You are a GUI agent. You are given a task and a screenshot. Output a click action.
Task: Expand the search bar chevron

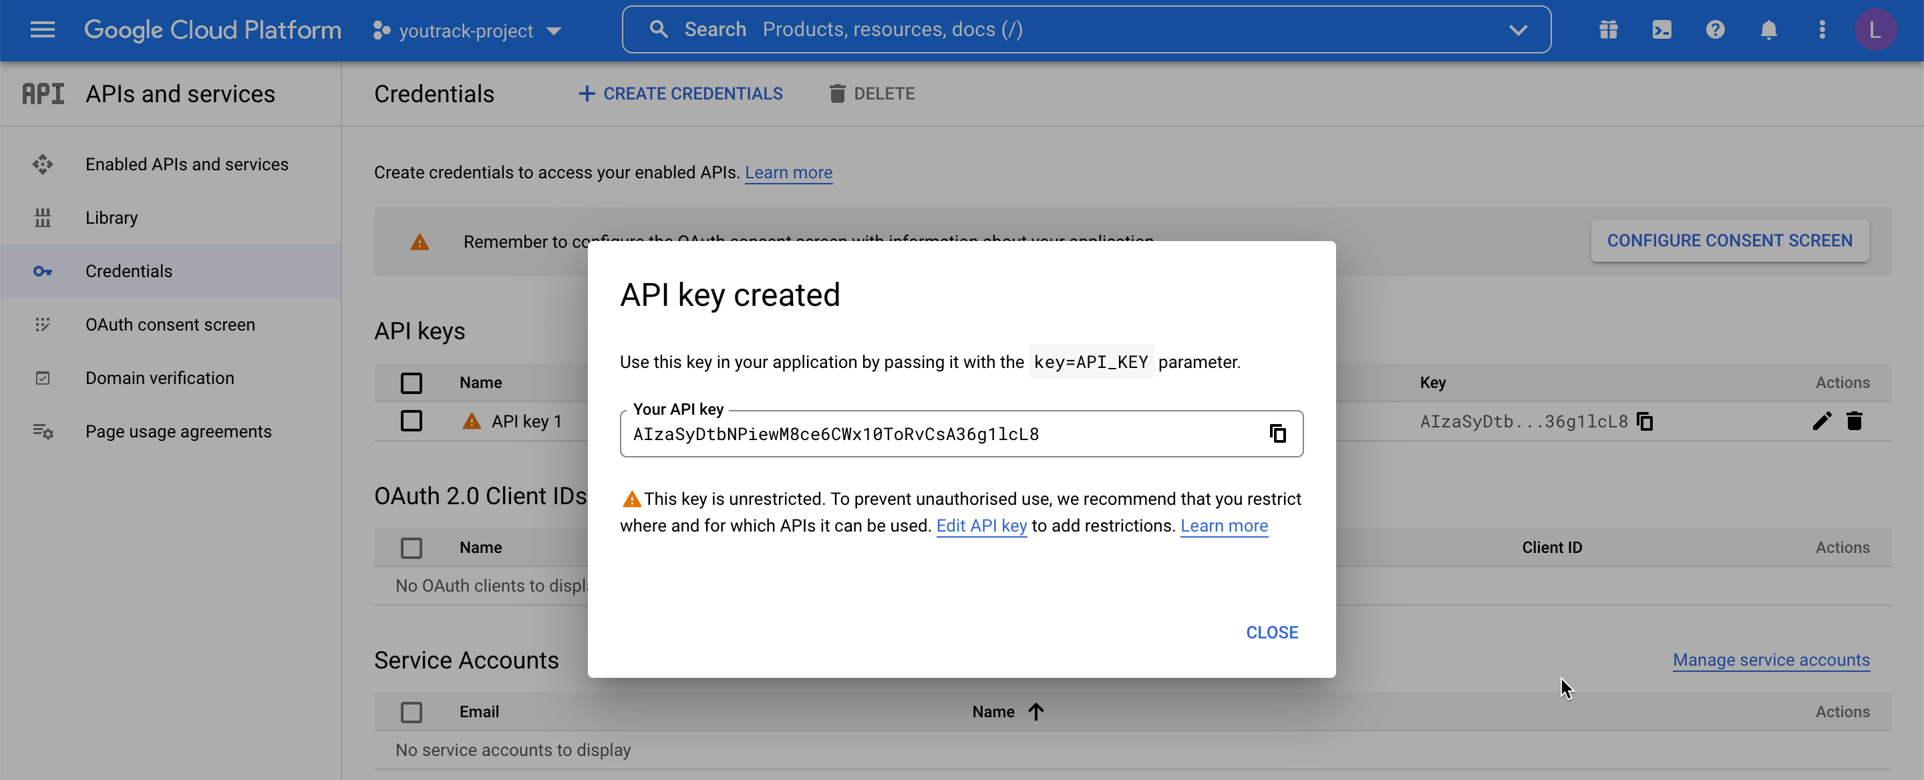[1518, 30]
